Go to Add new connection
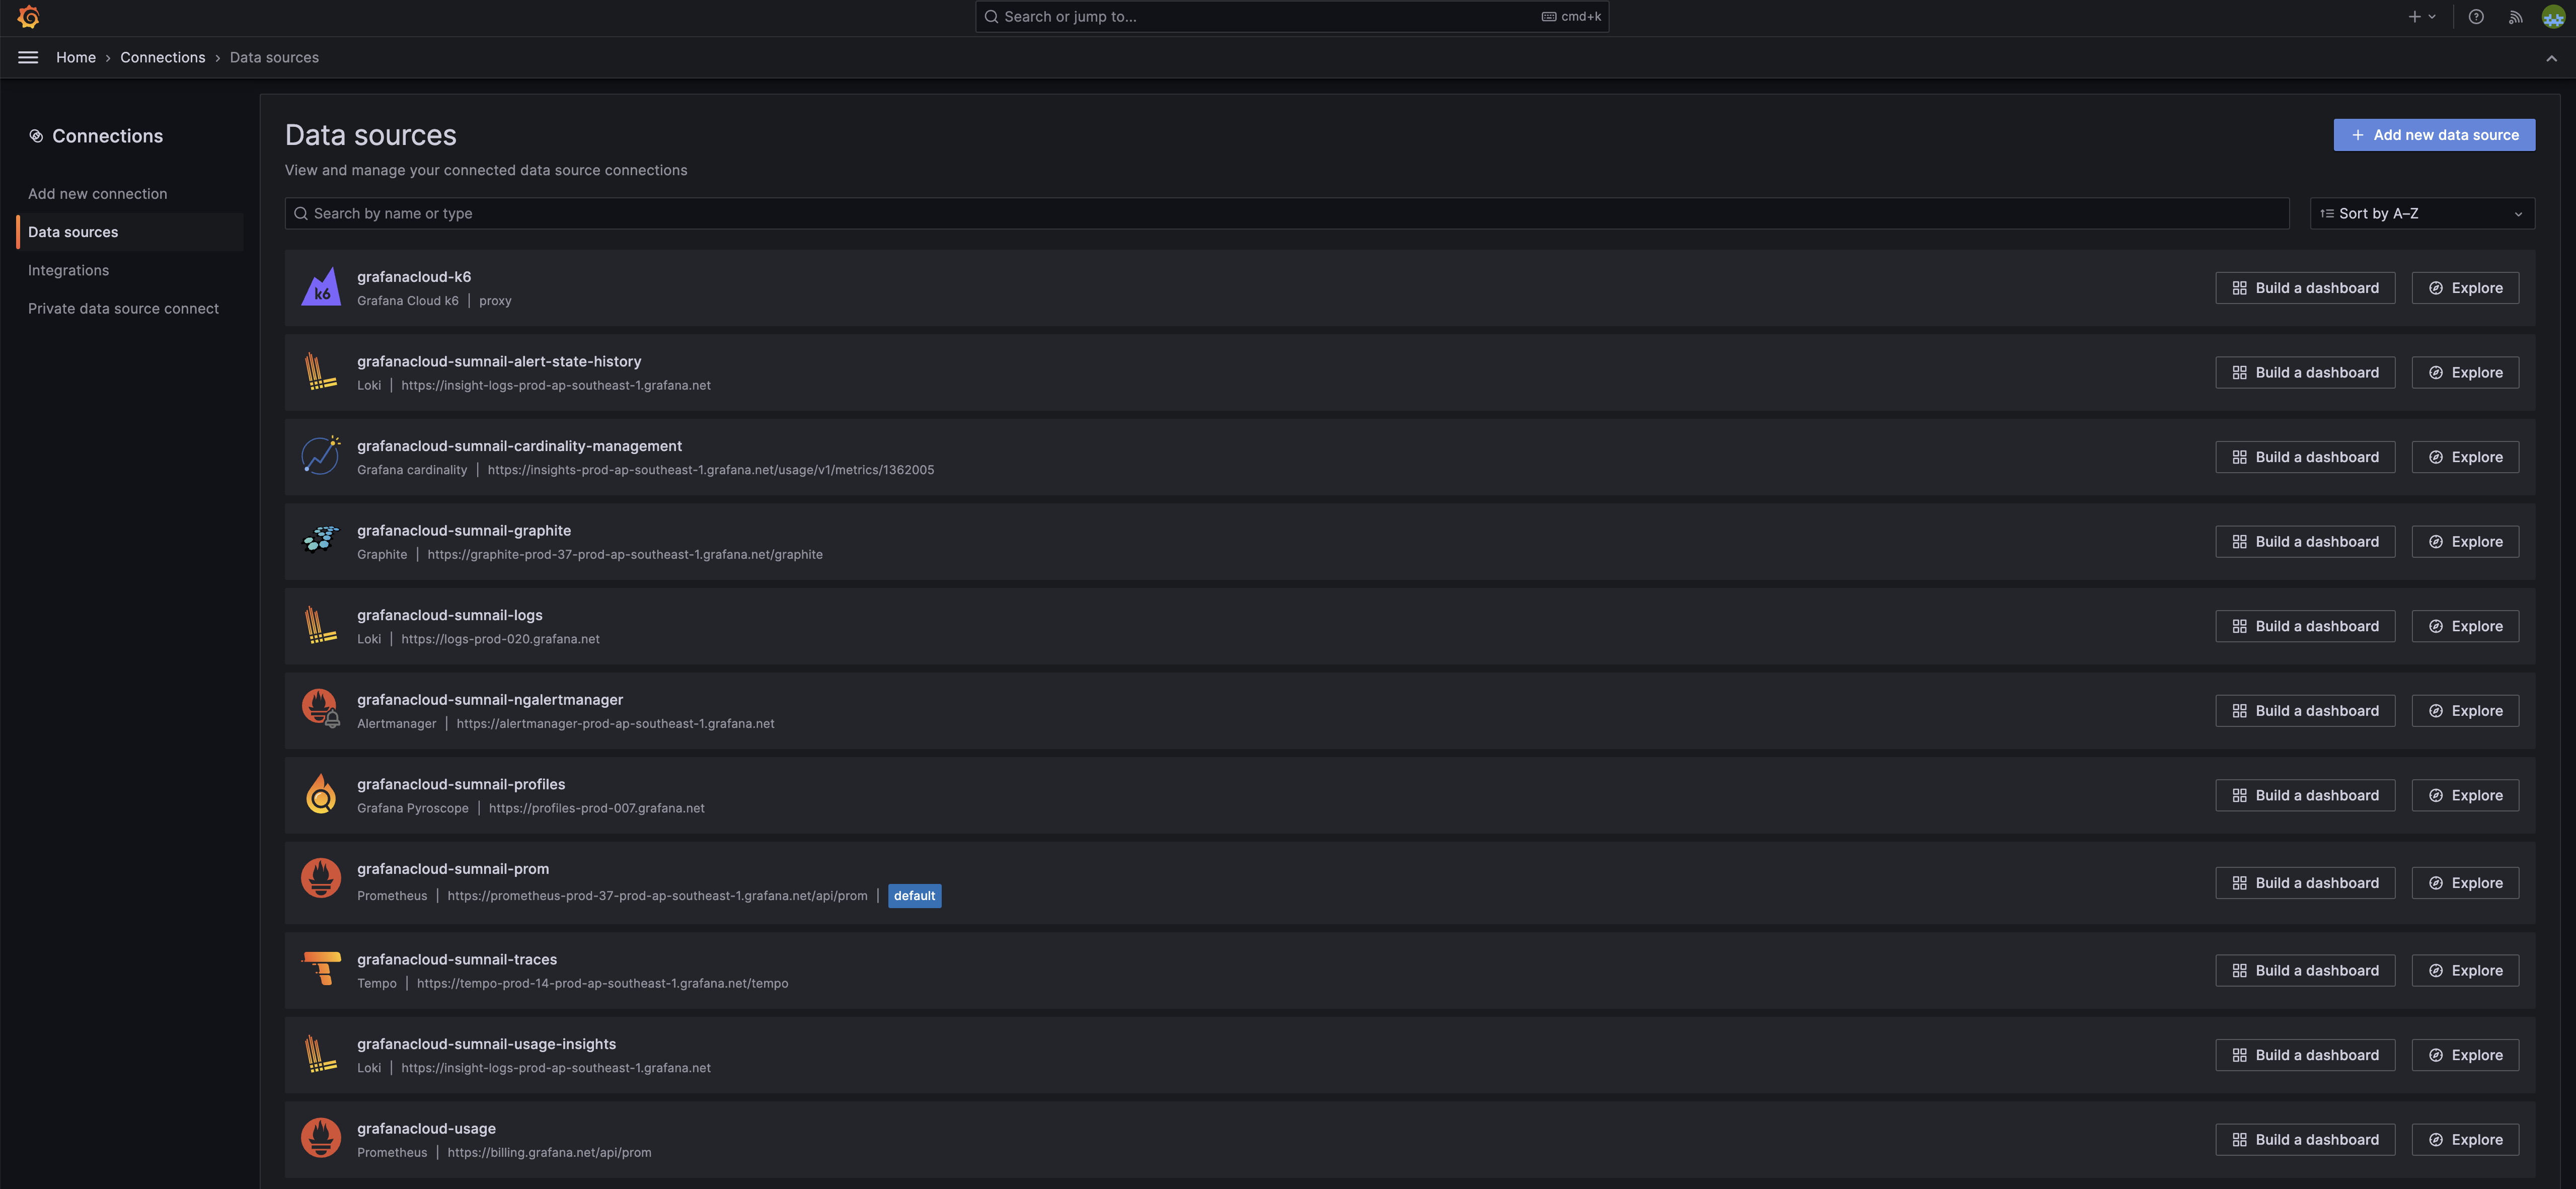2576x1189 pixels. click(97, 194)
